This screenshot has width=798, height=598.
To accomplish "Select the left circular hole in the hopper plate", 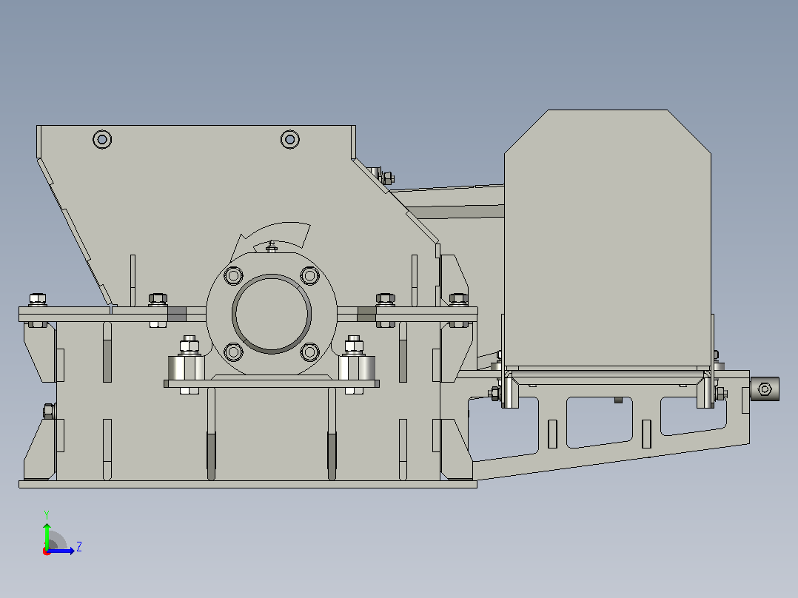I will point(102,139).
